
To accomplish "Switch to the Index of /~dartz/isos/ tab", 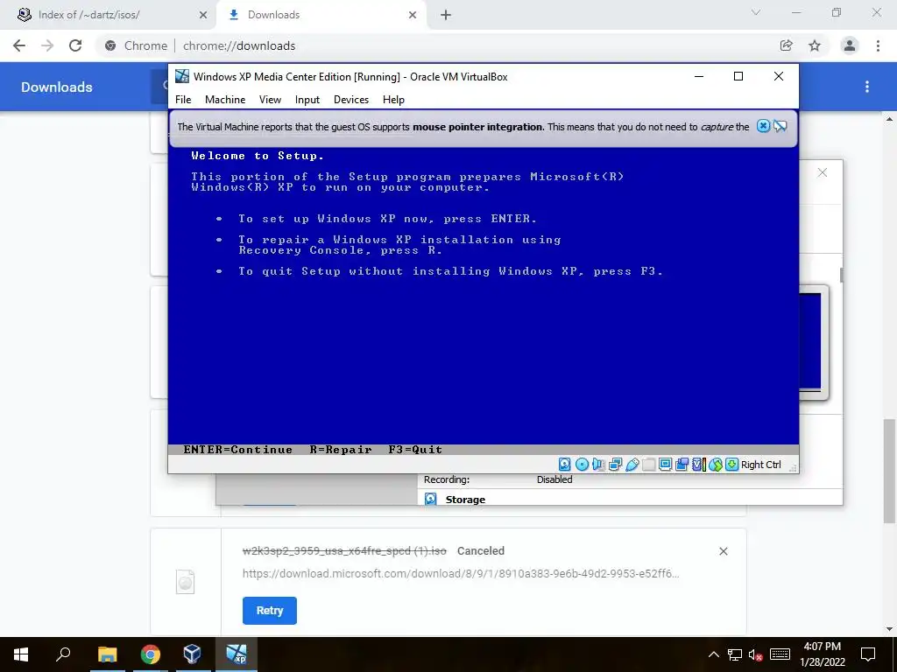I will [88, 15].
